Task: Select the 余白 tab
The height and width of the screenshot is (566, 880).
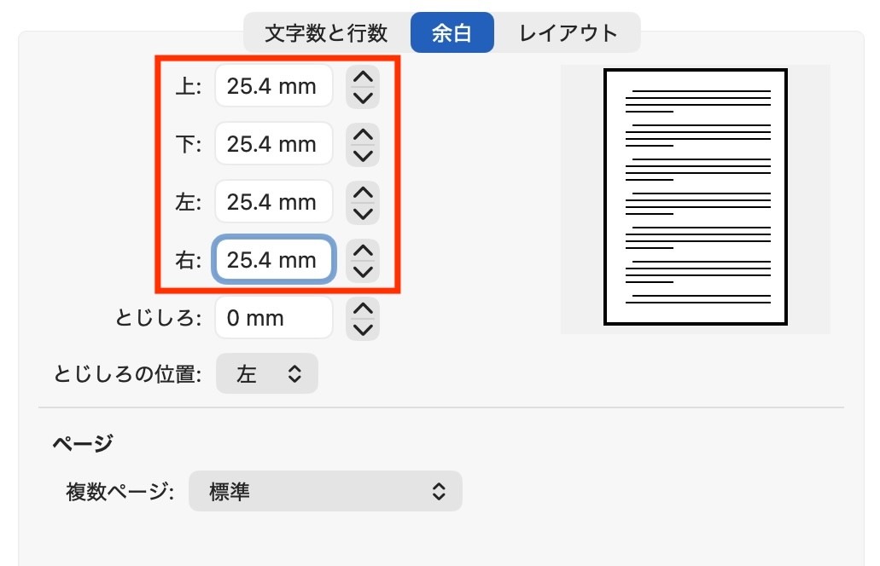Action: pos(452,32)
